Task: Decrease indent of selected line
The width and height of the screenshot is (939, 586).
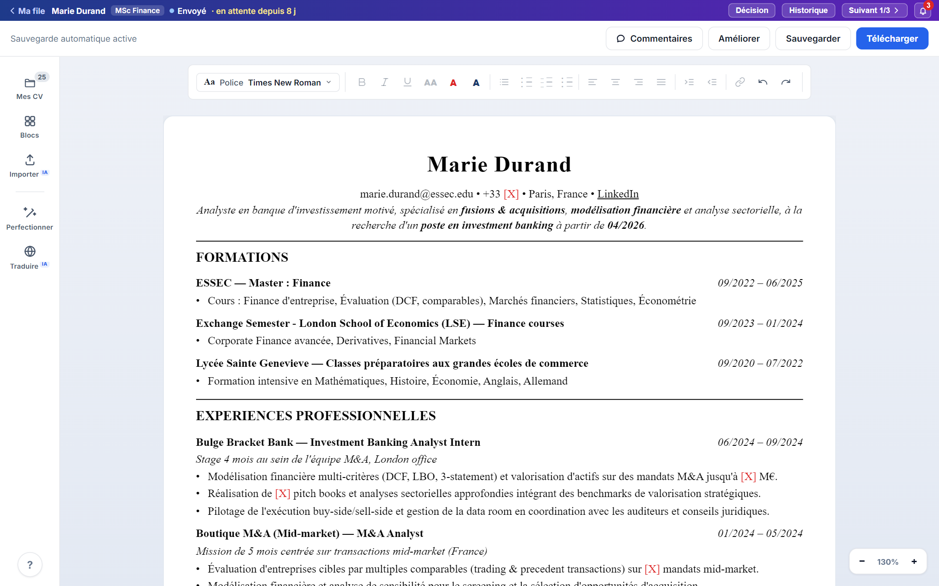Action: tap(712, 82)
